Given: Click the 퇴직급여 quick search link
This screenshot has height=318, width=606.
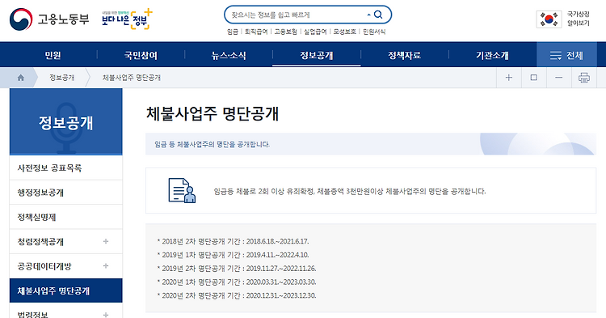Looking at the screenshot, I should click(x=256, y=32).
